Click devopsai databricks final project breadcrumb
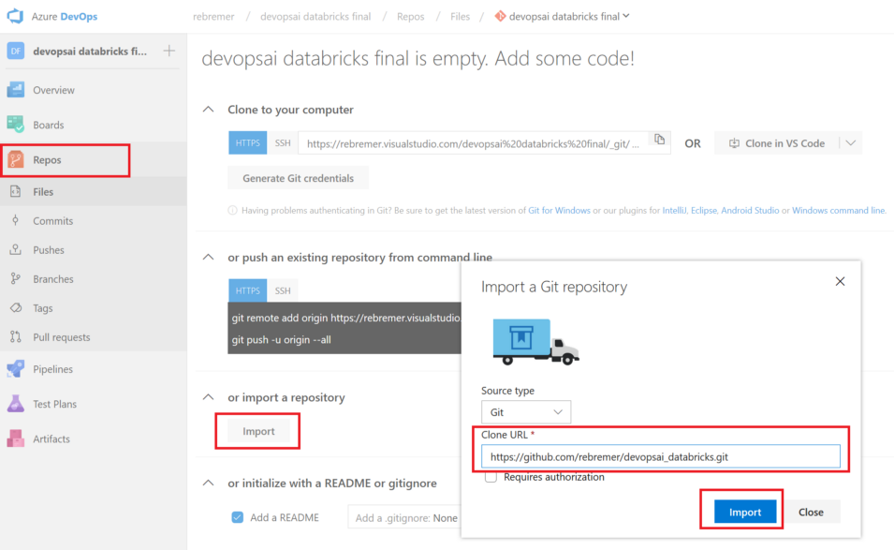The height and width of the screenshot is (550, 894). pyautogui.click(x=315, y=17)
